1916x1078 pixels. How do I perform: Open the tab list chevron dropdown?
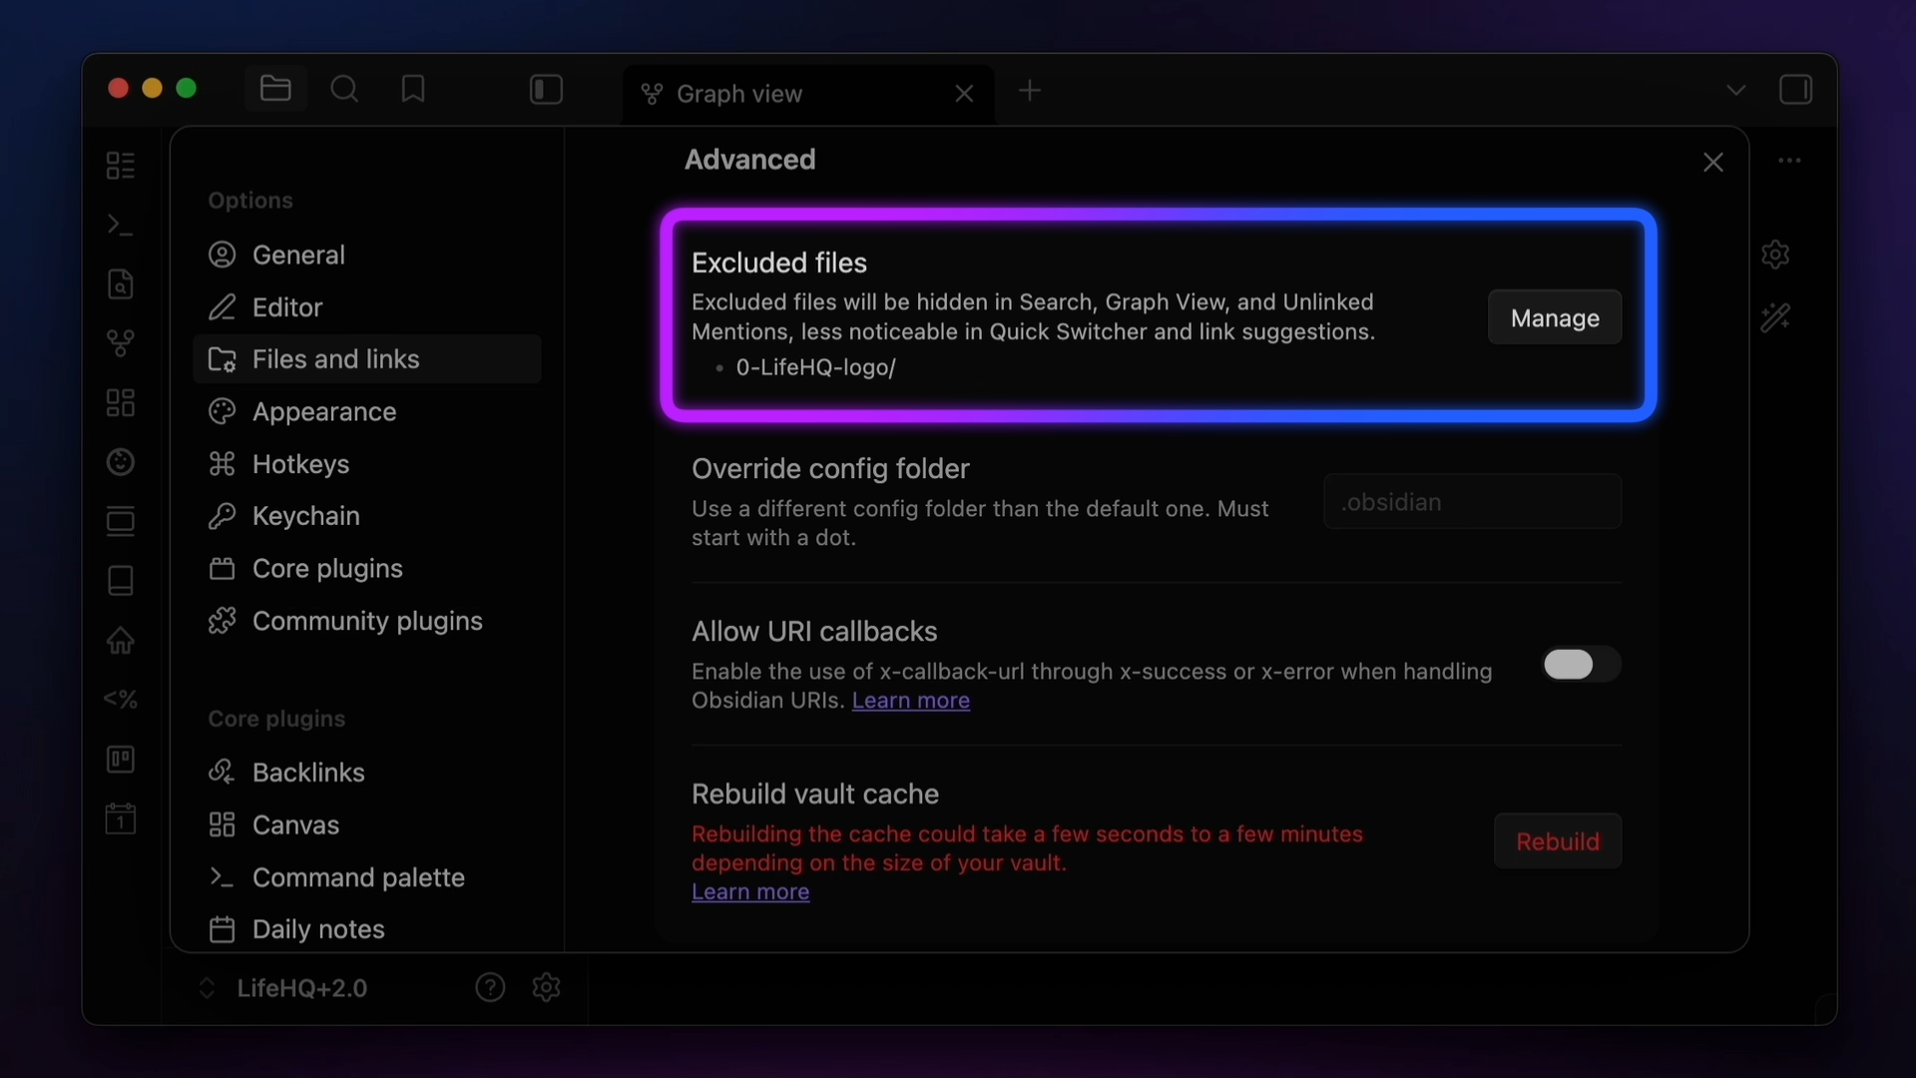pyautogui.click(x=1735, y=91)
